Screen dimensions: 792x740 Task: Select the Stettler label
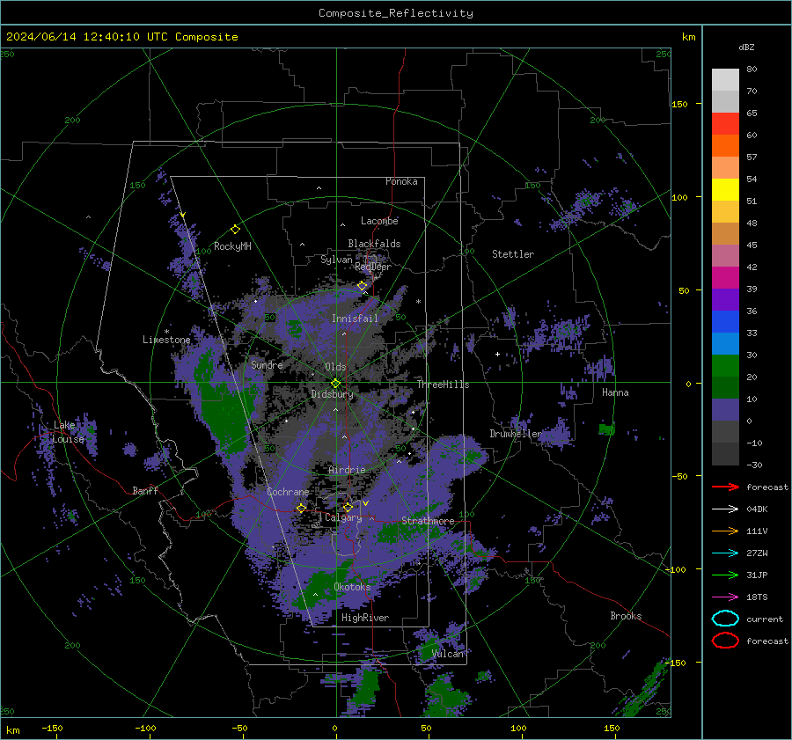[513, 254]
